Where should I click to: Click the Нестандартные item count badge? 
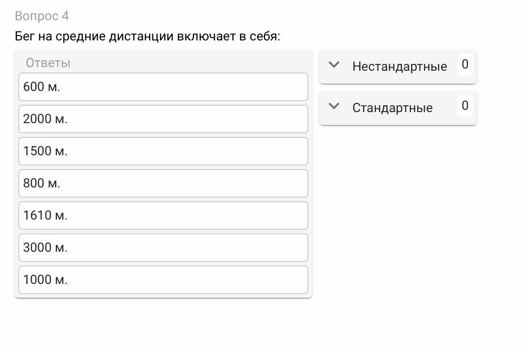(x=465, y=64)
